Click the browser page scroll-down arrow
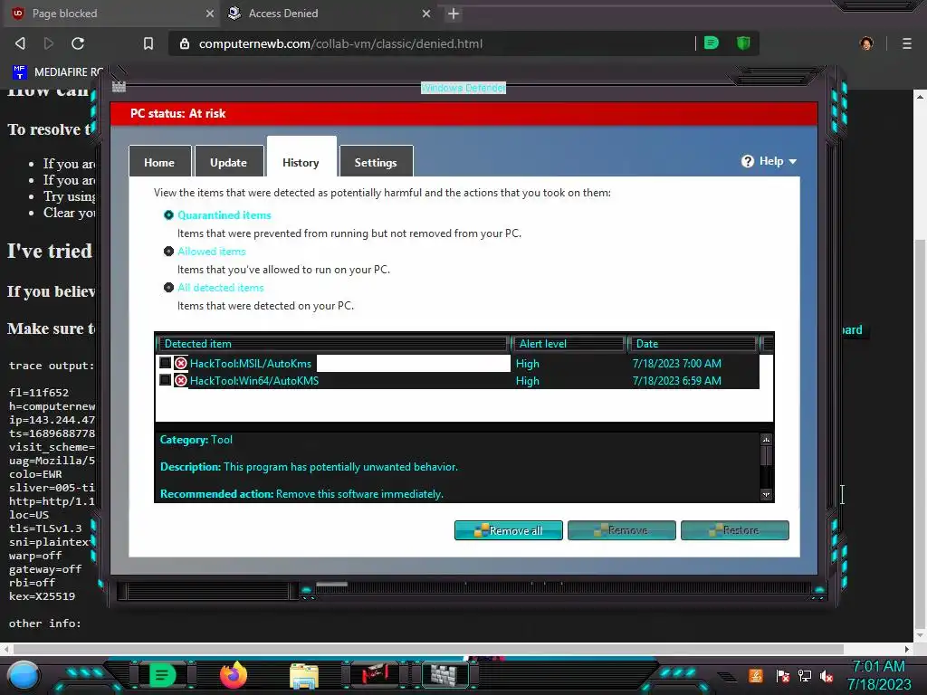927x695 pixels. 920,635
